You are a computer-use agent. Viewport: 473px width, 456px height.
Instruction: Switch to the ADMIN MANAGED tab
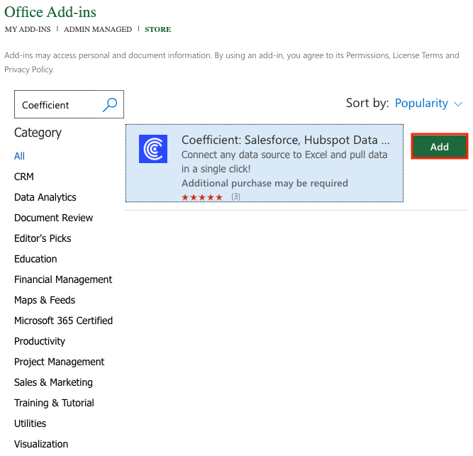tap(98, 29)
